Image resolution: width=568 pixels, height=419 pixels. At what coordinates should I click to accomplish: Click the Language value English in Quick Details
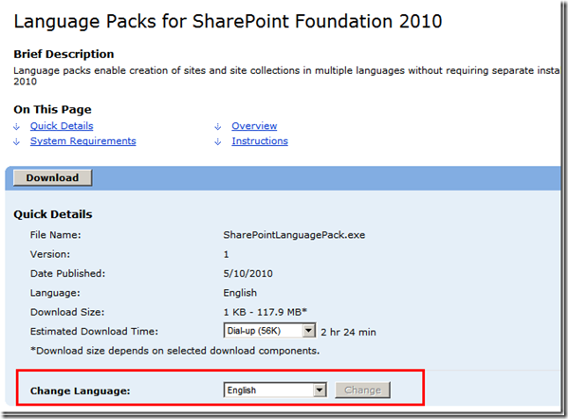point(240,293)
